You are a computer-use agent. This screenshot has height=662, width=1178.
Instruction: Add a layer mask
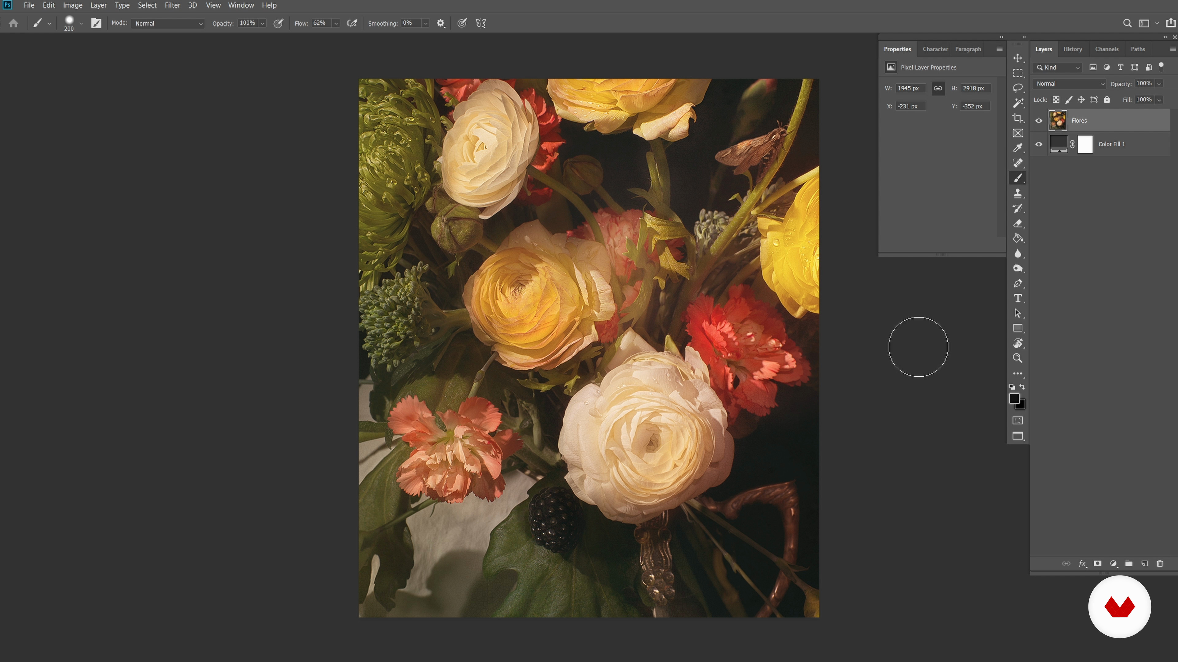tap(1098, 563)
